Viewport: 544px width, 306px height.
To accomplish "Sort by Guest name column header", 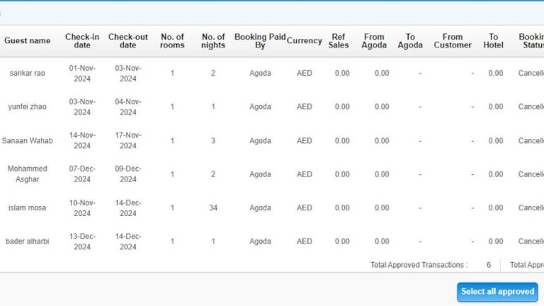I will click(27, 41).
